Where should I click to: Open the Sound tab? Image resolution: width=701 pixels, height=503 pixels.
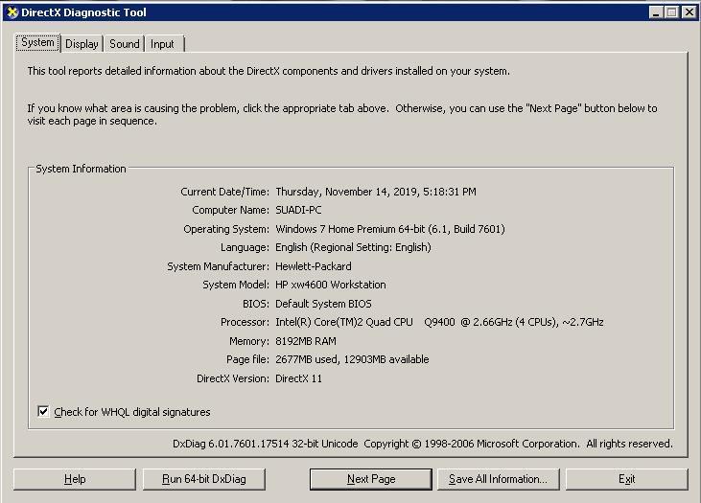point(125,44)
